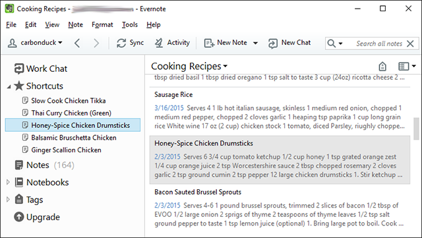Viewport: 422px width, 238px height.
Task: Go back with the left arrow
Action: (77, 43)
